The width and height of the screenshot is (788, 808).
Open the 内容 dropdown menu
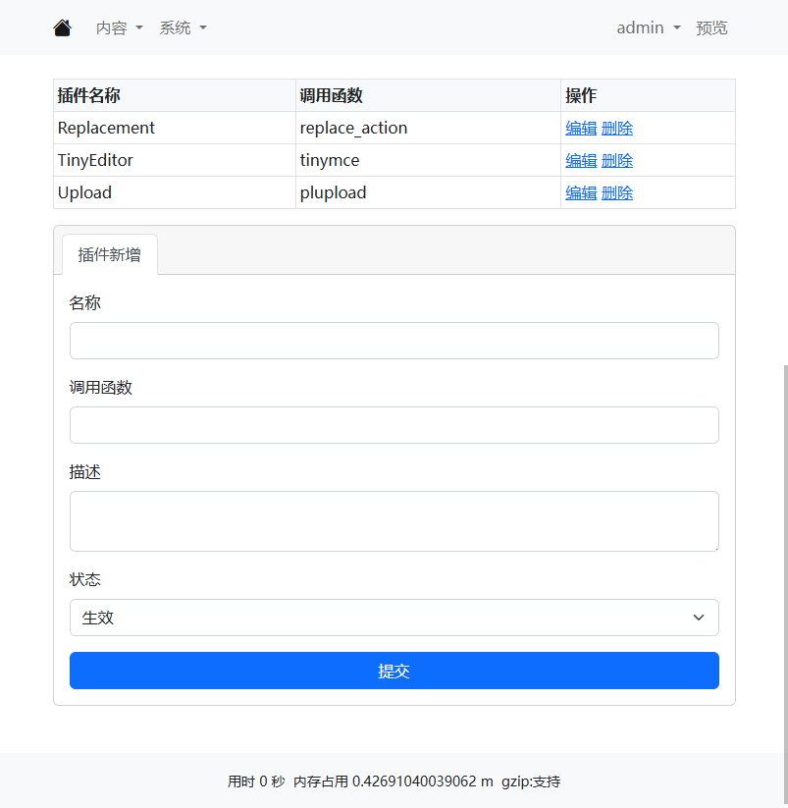click(x=119, y=27)
